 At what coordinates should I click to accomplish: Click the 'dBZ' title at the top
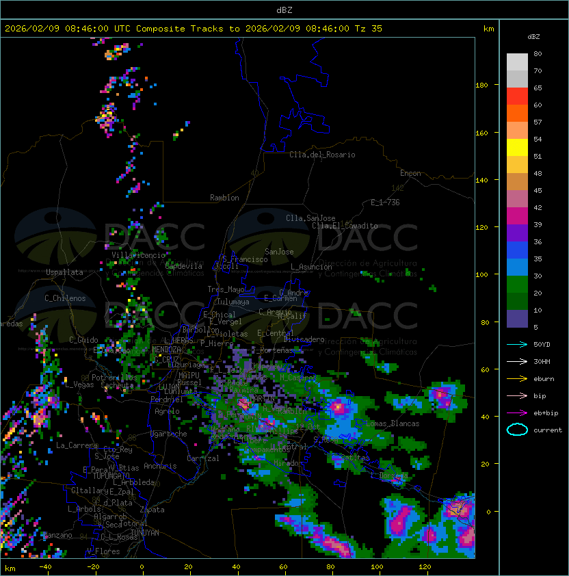(x=284, y=10)
